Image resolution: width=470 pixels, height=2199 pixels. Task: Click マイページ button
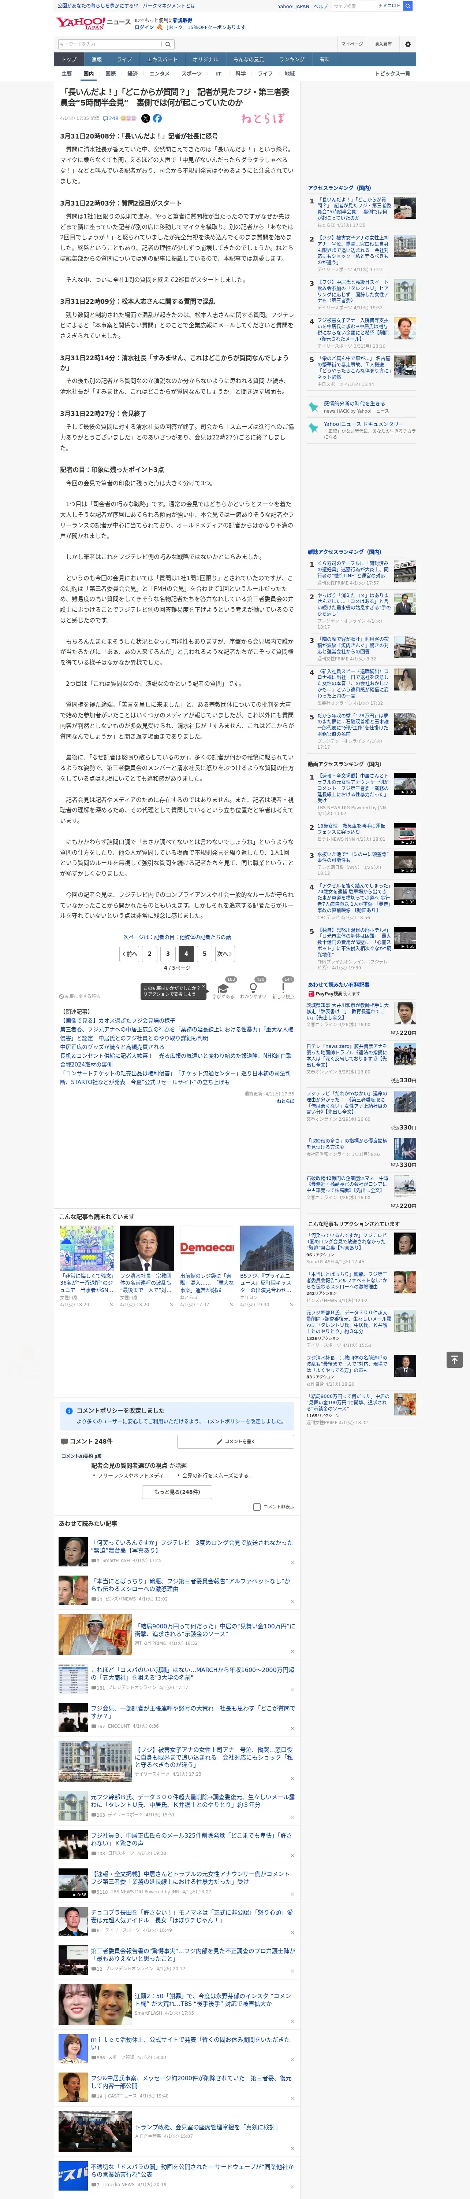(x=352, y=44)
